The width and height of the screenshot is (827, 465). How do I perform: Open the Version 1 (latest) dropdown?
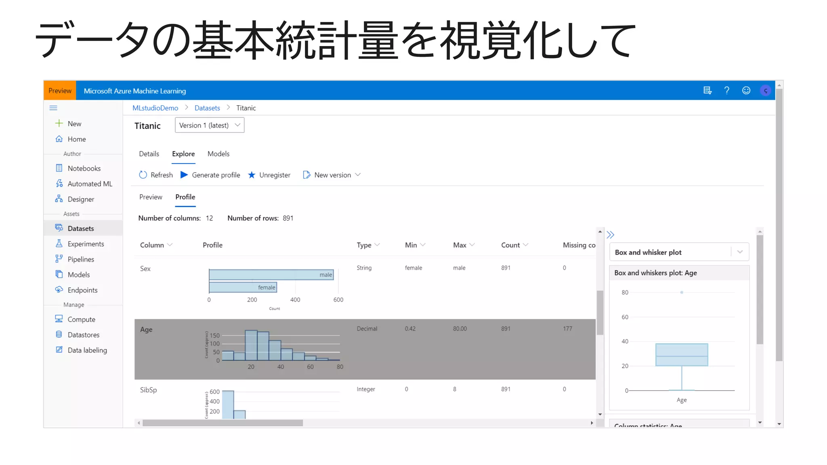tap(210, 125)
